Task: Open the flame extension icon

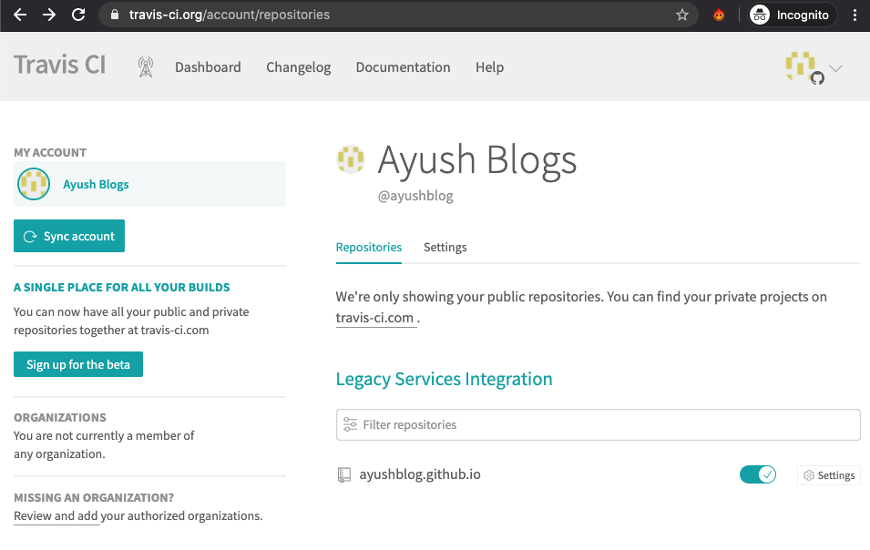Action: pyautogui.click(x=719, y=15)
